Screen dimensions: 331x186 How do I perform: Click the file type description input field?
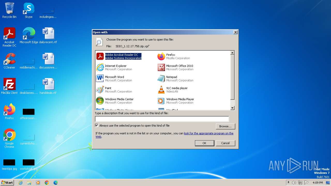pyautogui.click(x=162, y=119)
